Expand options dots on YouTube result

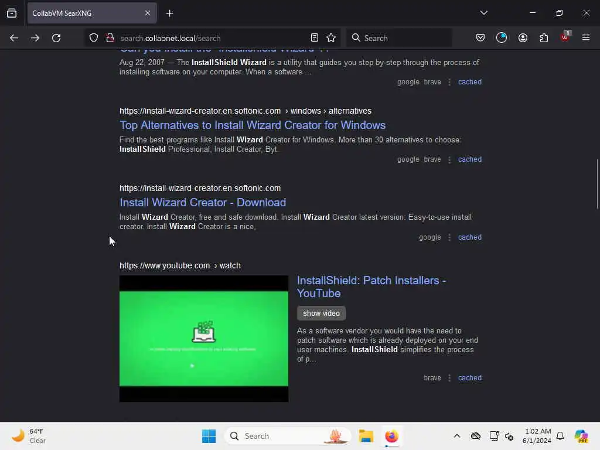(449, 378)
